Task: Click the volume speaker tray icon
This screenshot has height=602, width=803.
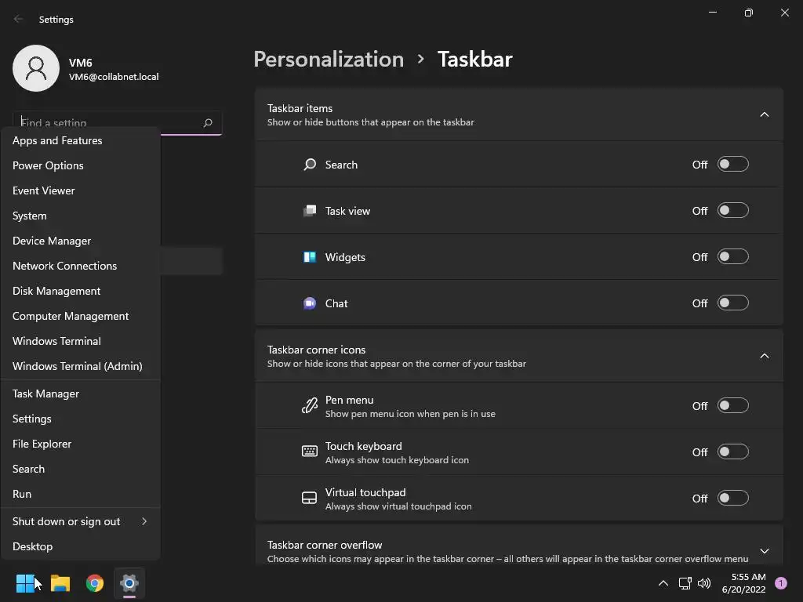Action: point(704,583)
